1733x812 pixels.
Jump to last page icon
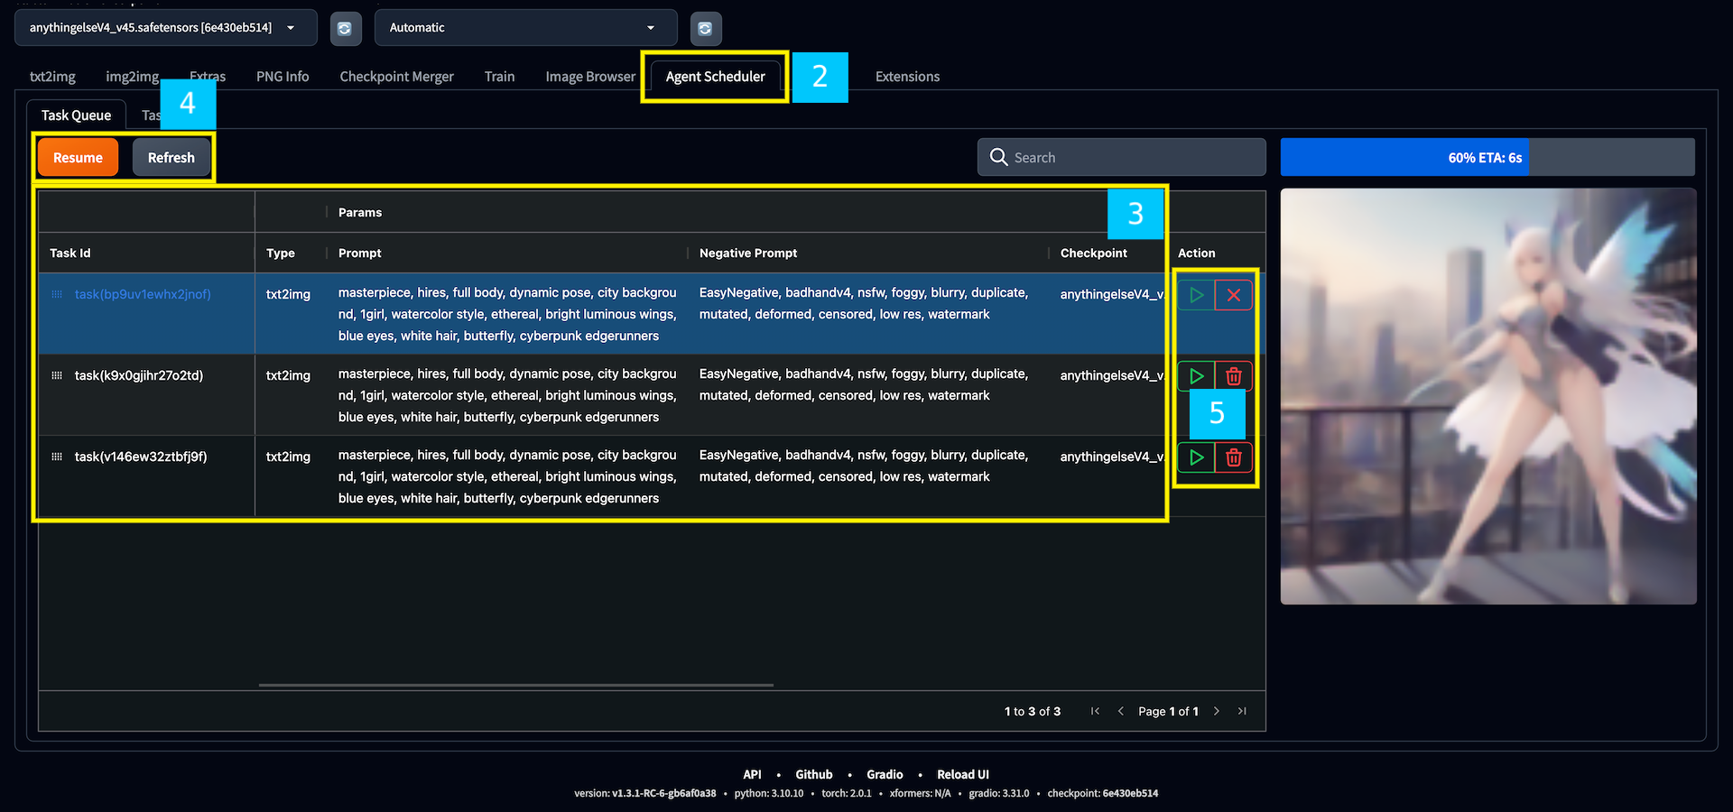coord(1241,711)
